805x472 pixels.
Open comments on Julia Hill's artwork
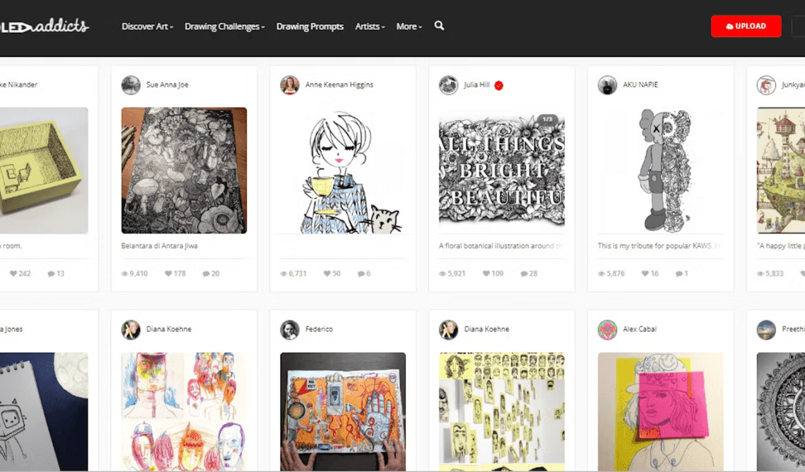coord(524,273)
